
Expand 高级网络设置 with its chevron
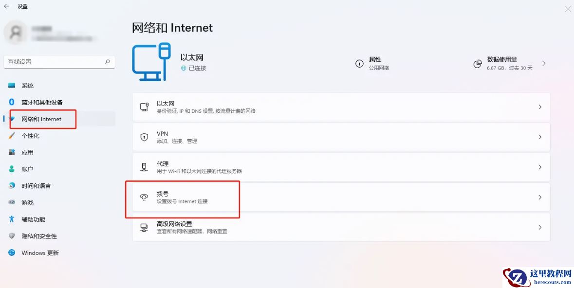(x=540, y=227)
